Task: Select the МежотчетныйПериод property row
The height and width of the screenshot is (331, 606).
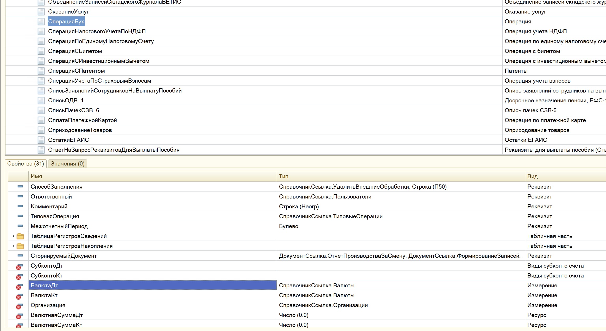Action: point(59,226)
